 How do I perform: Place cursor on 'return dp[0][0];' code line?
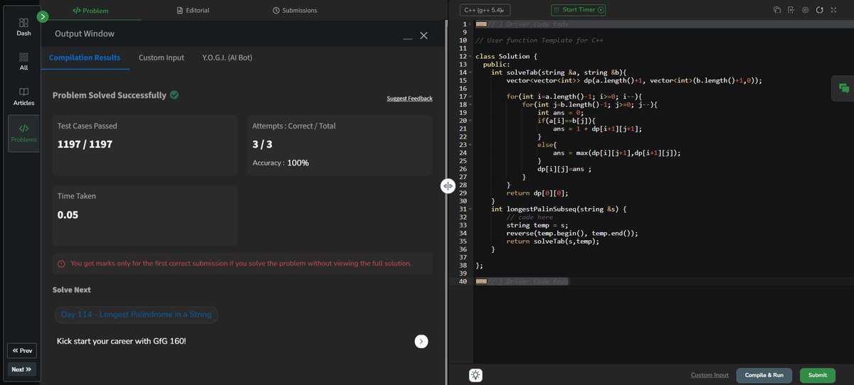pos(537,192)
